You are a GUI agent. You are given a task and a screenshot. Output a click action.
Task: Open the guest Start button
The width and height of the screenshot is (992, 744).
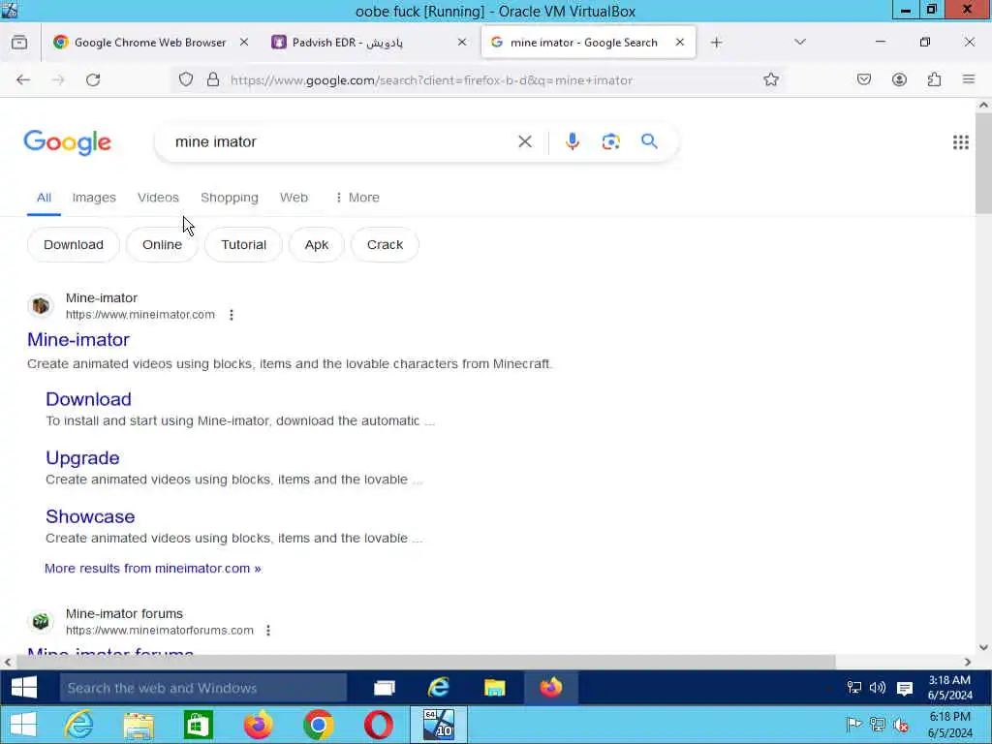tap(24, 687)
